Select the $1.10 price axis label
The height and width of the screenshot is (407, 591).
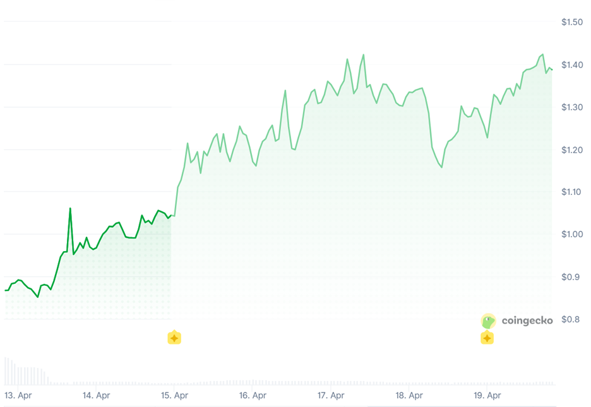click(572, 192)
